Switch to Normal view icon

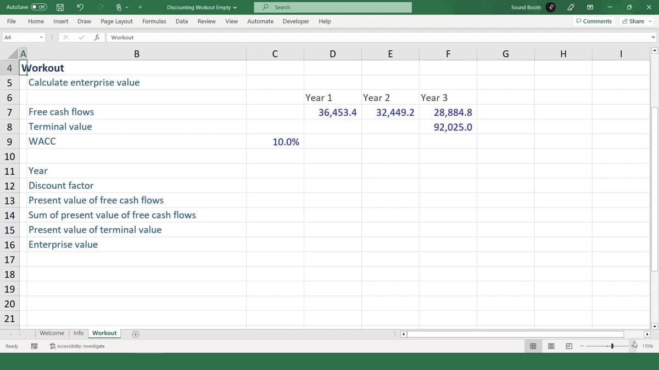pos(533,346)
